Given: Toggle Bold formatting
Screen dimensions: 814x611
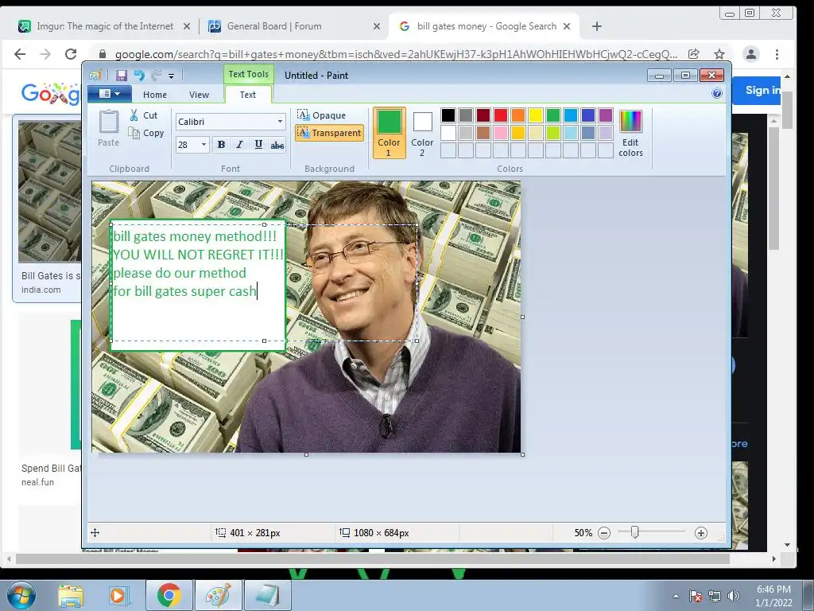Looking at the screenshot, I should pyautogui.click(x=221, y=145).
